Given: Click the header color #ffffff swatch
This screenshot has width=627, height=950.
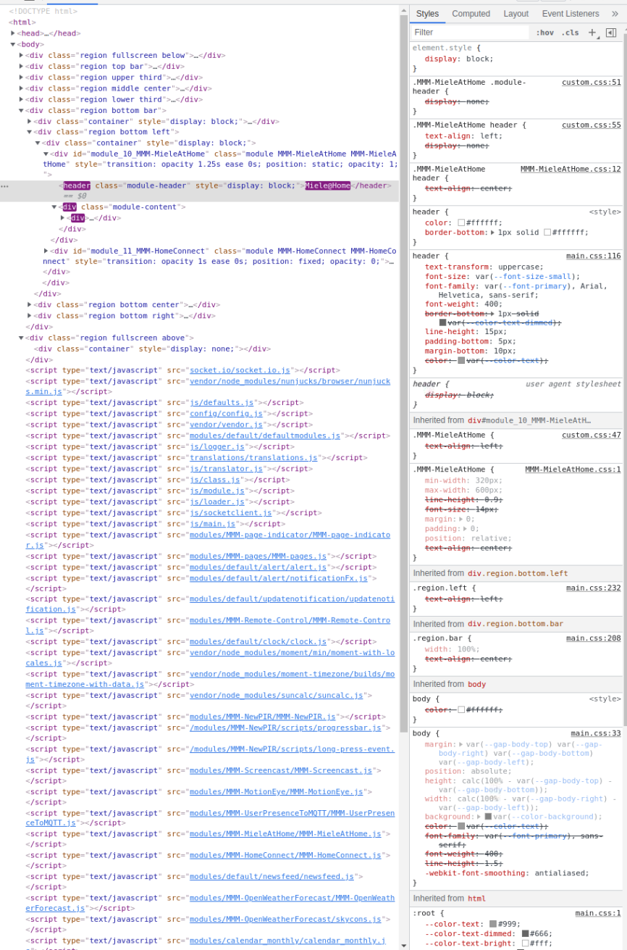Looking at the screenshot, I should (x=461, y=223).
